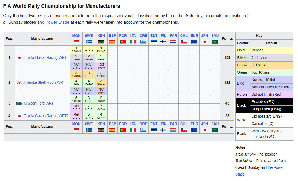Click the Finland flag in top header
The height and width of the screenshot is (181, 298).
tap(163, 42)
